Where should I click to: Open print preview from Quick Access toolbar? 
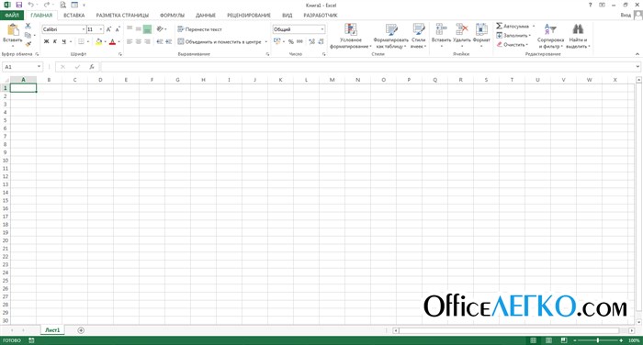coord(62,5)
